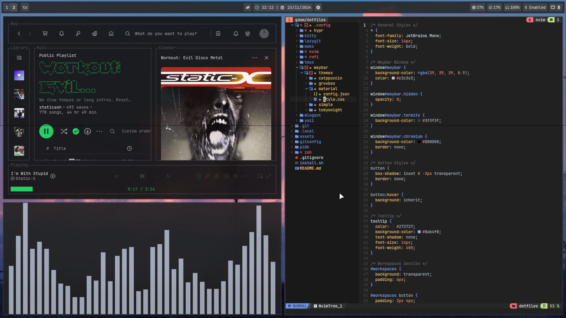Search within the playlist
The image size is (566, 318).
pos(112,131)
